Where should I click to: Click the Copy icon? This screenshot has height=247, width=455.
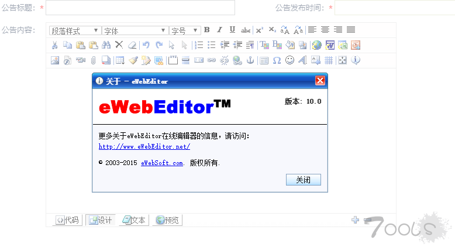click(68, 45)
